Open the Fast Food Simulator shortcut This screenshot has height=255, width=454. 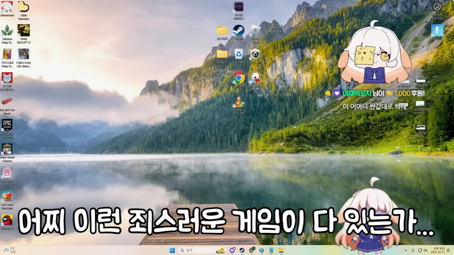pyautogui.click(x=7, y=196)
